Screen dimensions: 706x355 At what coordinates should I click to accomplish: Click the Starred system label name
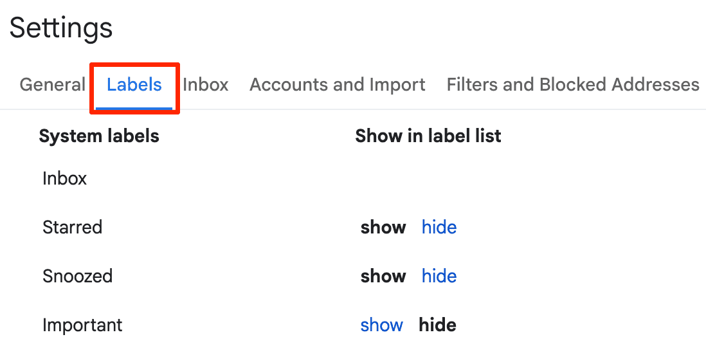point(72,228)
